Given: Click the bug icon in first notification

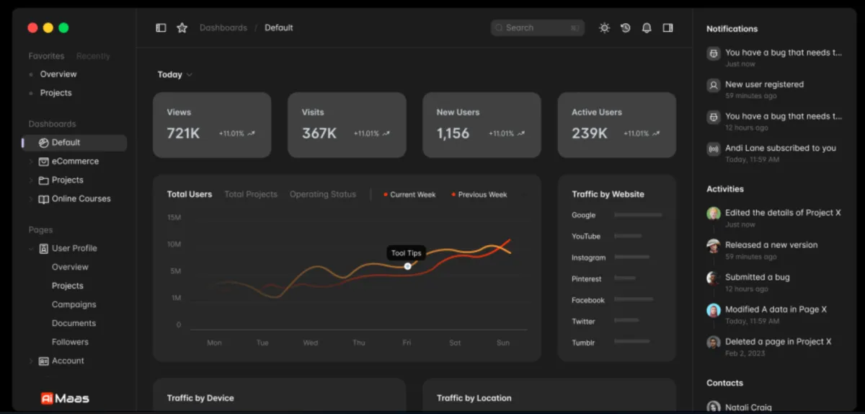Looking at the screenshot, I should pyautogui.click(x=714, y=53).
